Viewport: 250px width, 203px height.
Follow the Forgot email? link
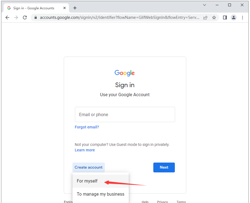pos(87,127)
